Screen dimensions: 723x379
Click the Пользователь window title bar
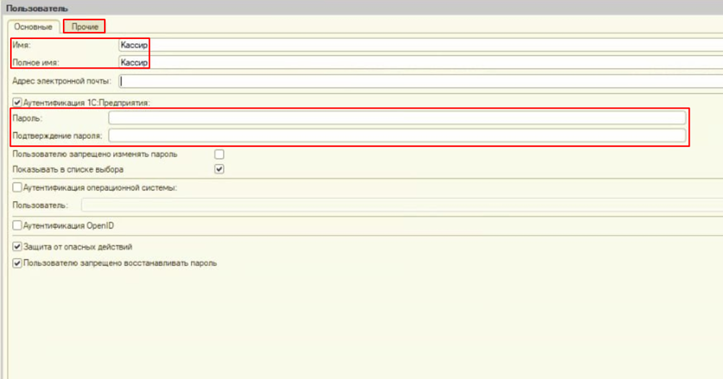tap(361, 7)
